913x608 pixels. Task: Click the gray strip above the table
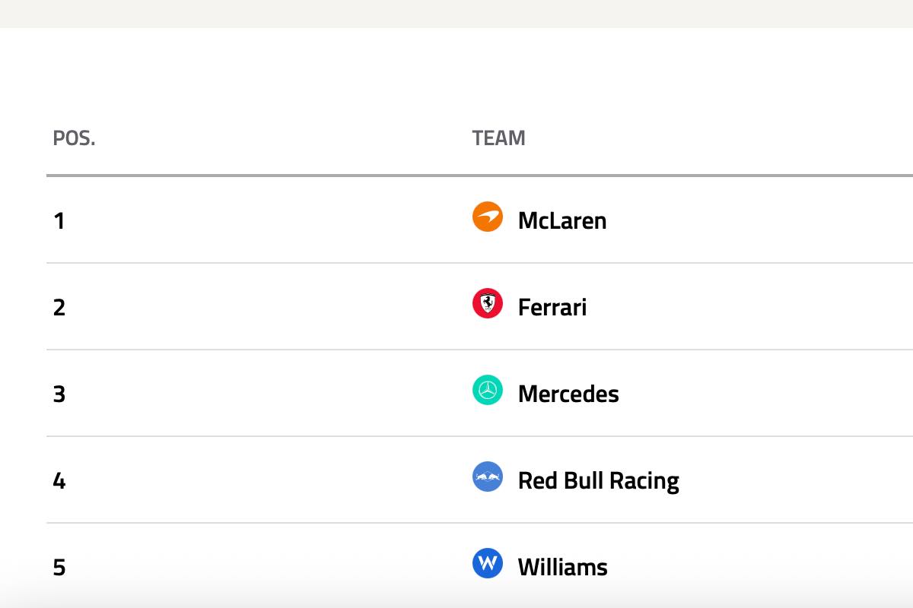[456, 14]
